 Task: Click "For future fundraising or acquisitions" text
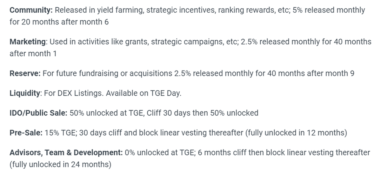[x=107, y=73]
